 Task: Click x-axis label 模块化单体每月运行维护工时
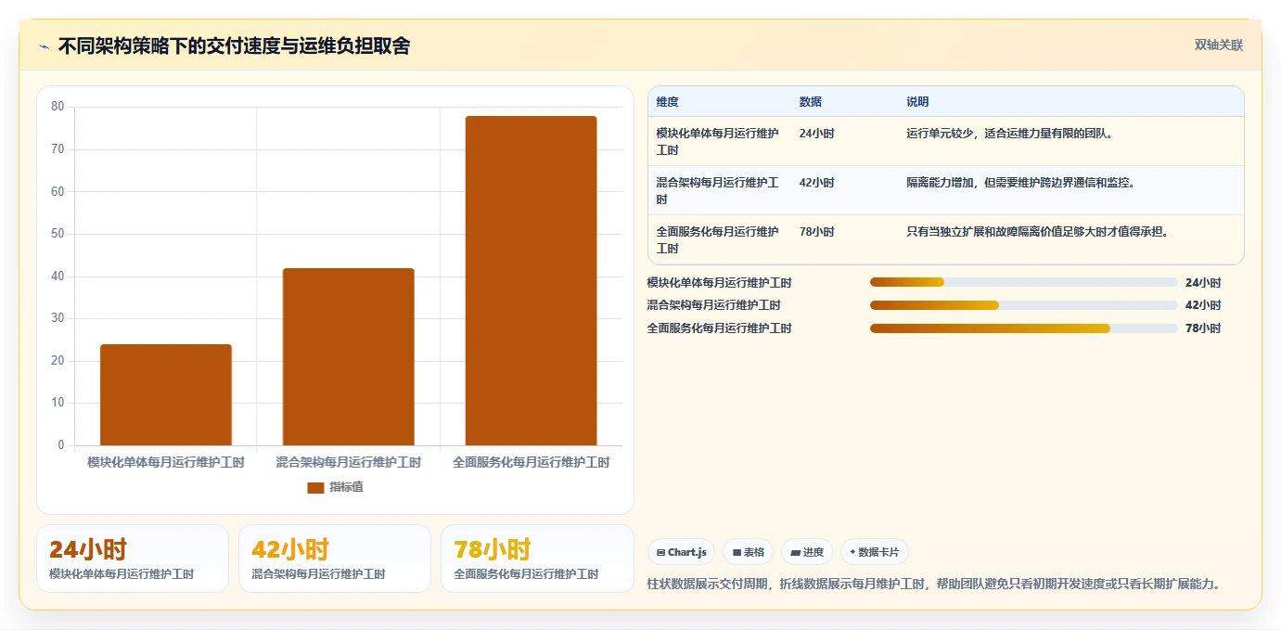(166, 462)
